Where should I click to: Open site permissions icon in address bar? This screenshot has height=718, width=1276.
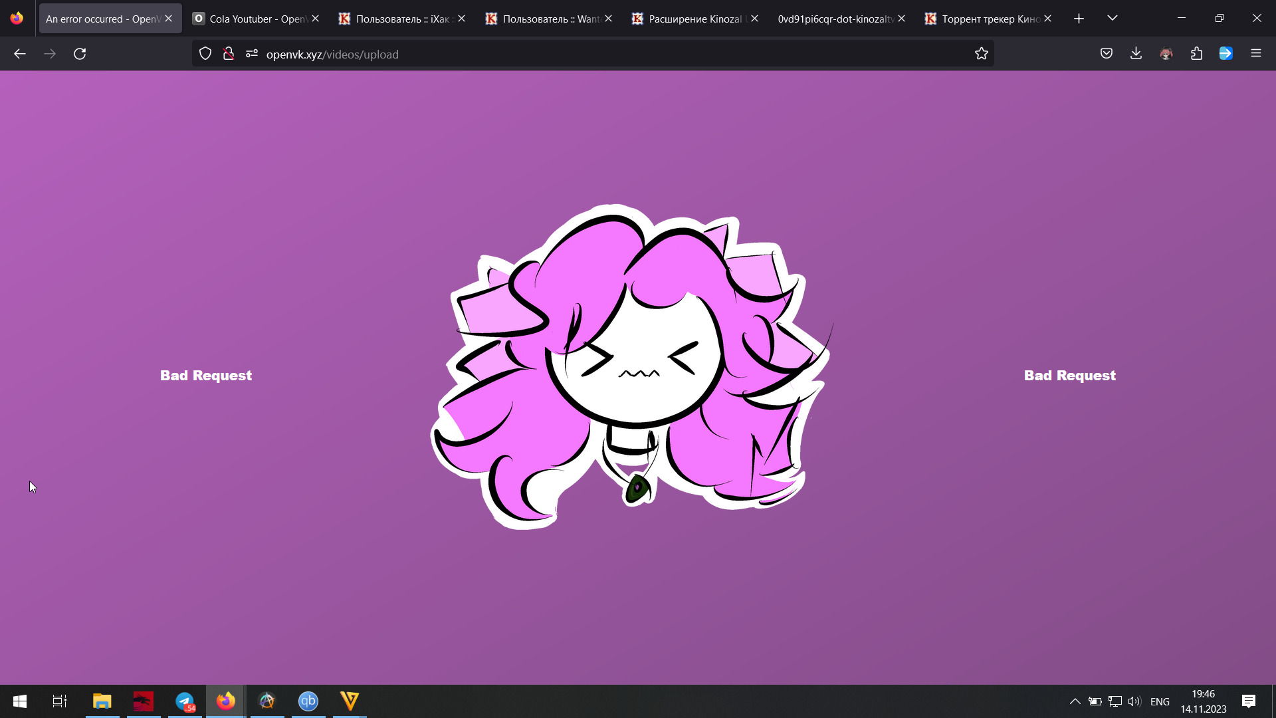251,54
